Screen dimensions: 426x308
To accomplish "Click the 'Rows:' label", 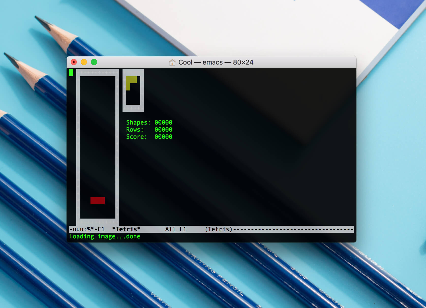I will pyautogui.click(x=135, y=130).
